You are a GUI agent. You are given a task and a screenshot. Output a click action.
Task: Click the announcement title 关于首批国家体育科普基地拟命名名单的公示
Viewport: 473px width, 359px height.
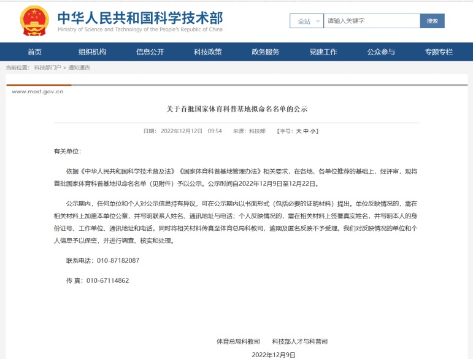(x=236, y=109)
